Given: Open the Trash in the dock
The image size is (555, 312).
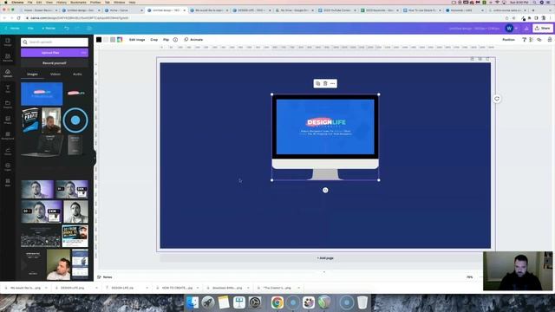Looking at the screenshot, I should tap(362, 302).
